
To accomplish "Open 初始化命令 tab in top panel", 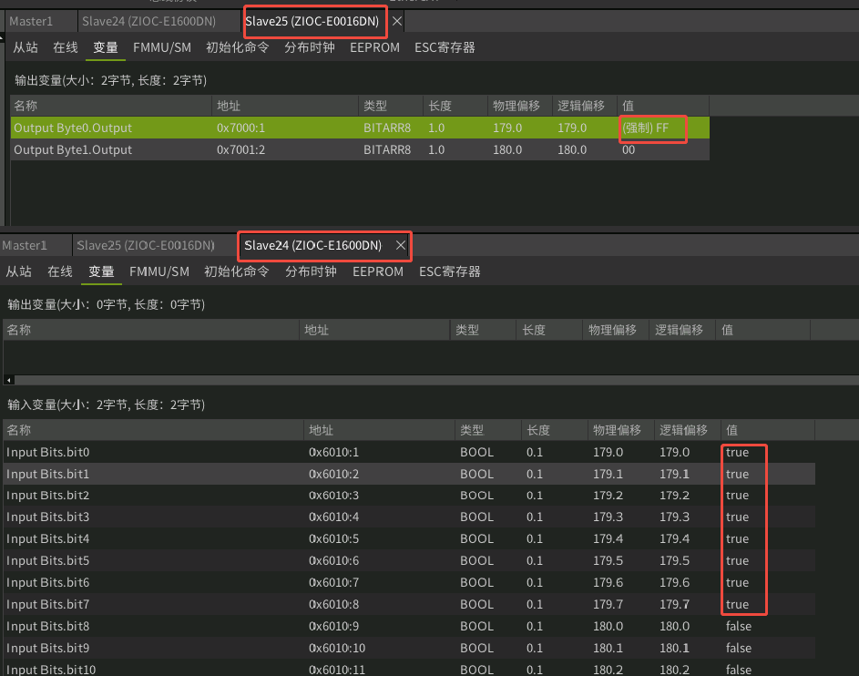I will (x=238, y=47).
